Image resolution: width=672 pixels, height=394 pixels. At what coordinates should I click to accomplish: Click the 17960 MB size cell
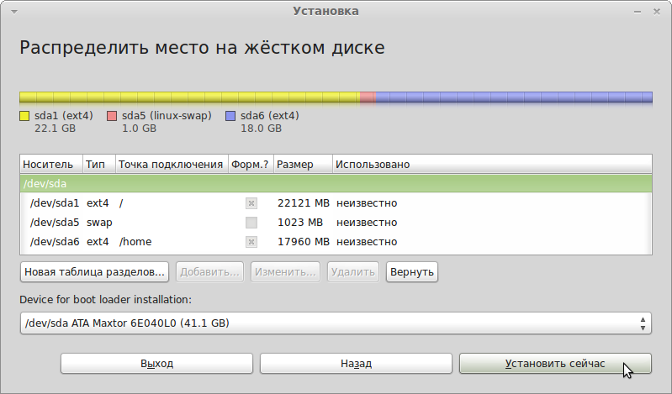click(304, 242)
